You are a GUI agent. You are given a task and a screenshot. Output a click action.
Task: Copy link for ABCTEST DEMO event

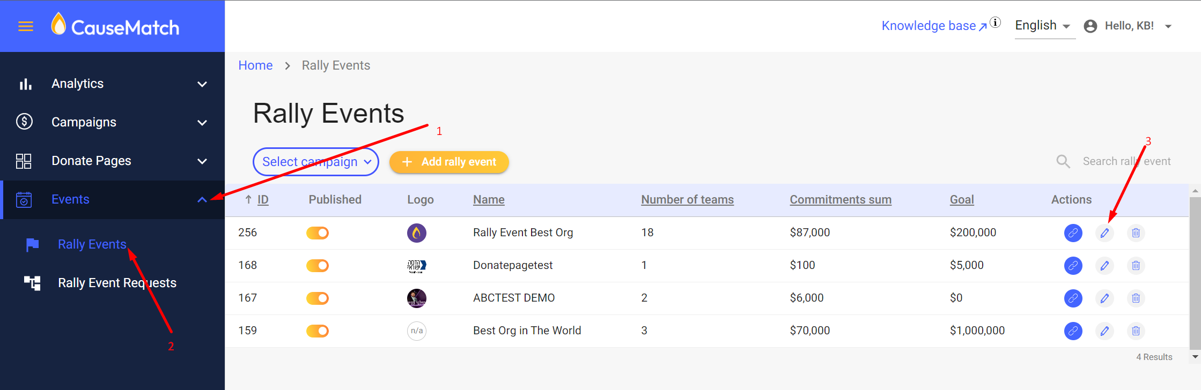1073,298
